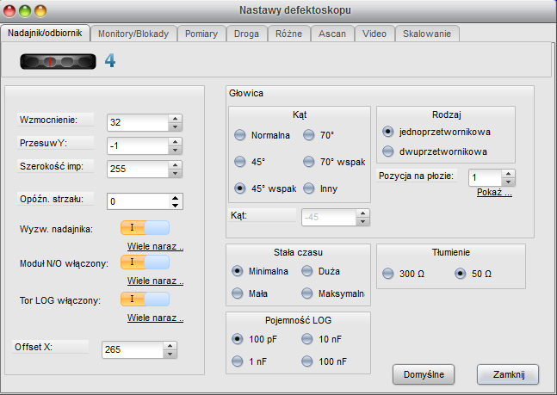The width and height of the screenshot is (557, 395).
Task: Open the Skalowanie tab
Action: tap(428, 34)
